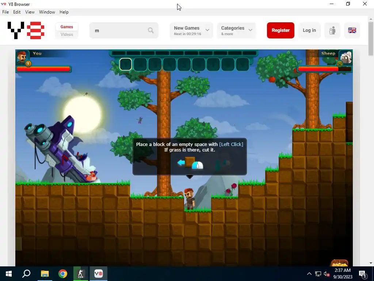Screen dimensions: 374x281
Task: Open the friends profile icon button
Action: tap(332, 30)
